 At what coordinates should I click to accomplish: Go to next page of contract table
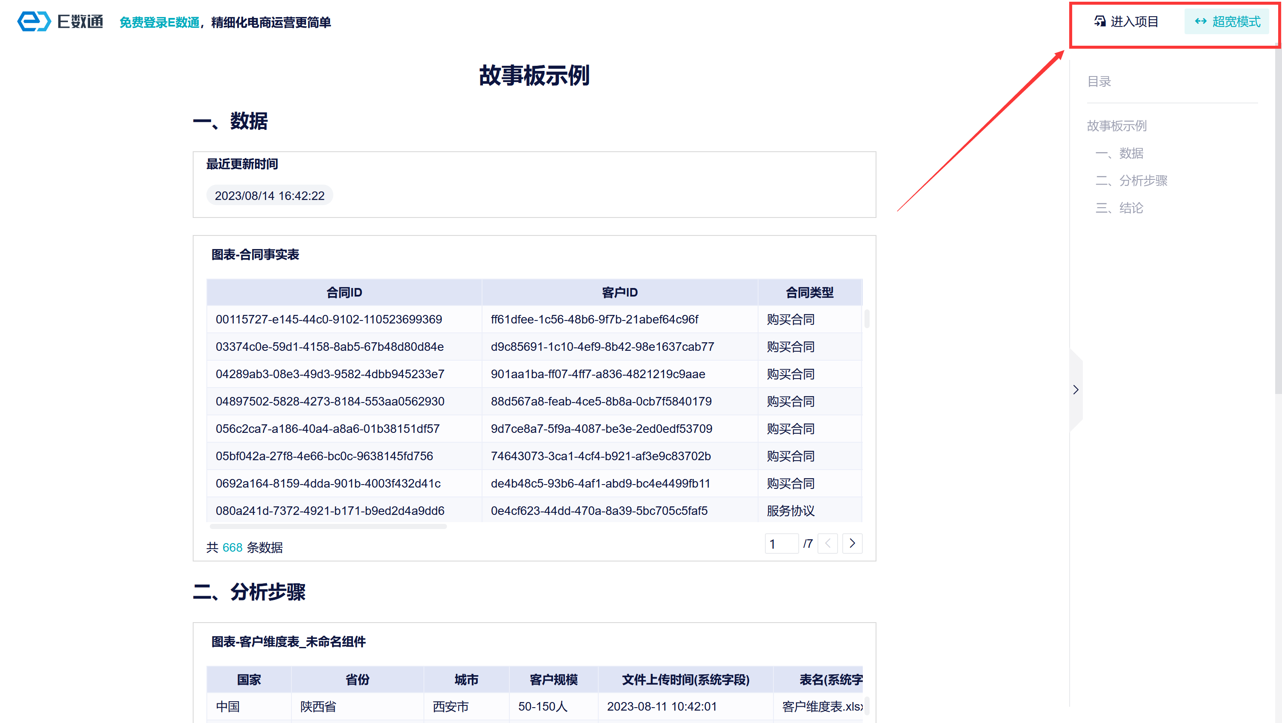852,544
